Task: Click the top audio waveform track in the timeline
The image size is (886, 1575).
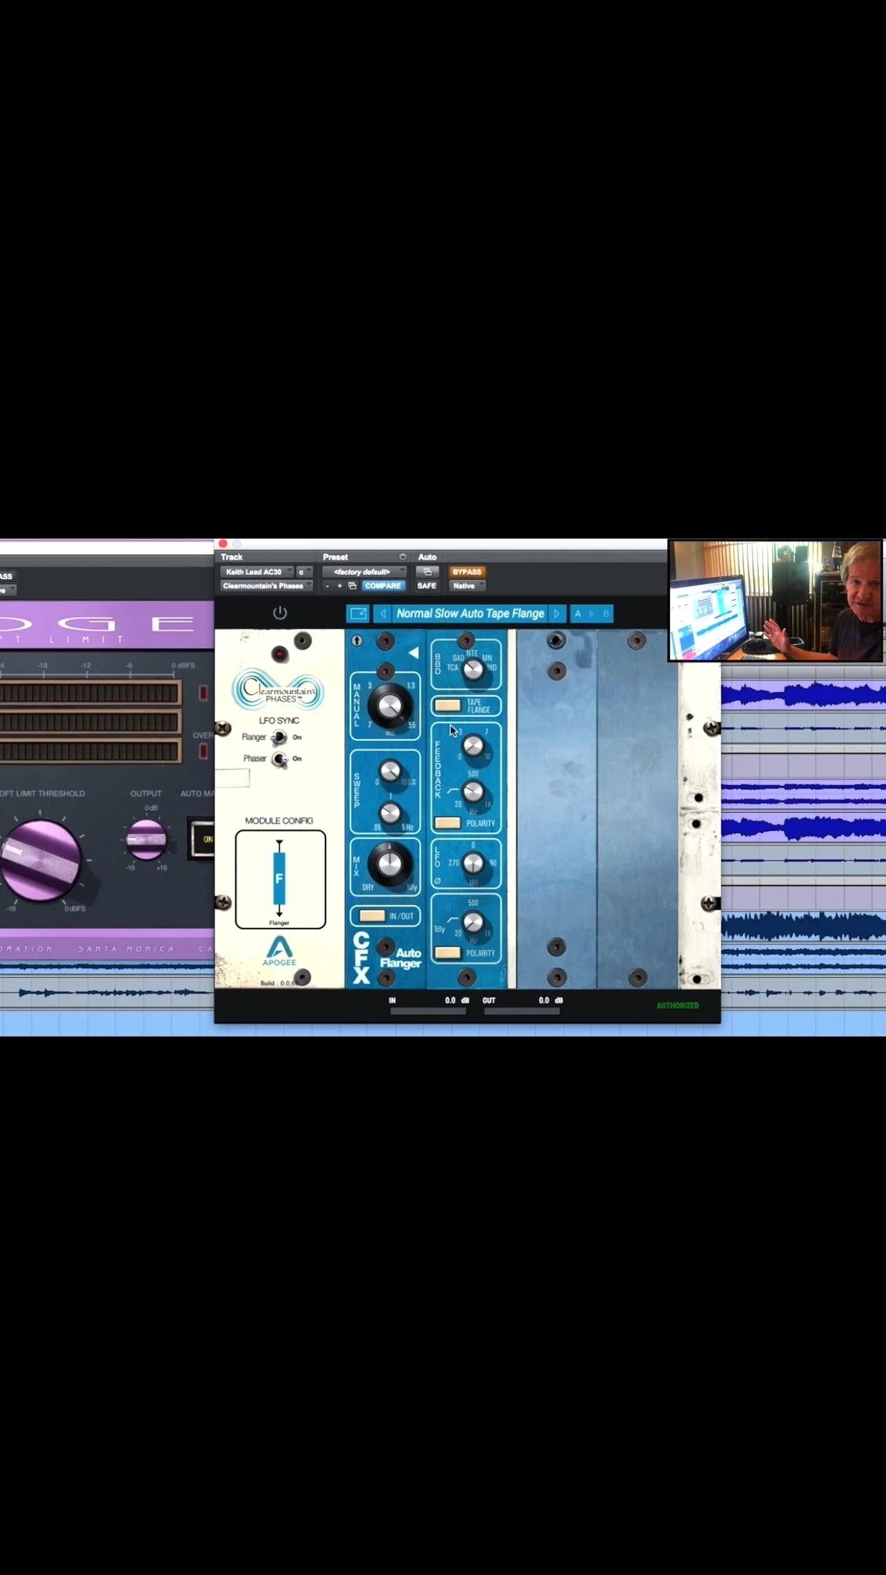Action: [803, 694]
